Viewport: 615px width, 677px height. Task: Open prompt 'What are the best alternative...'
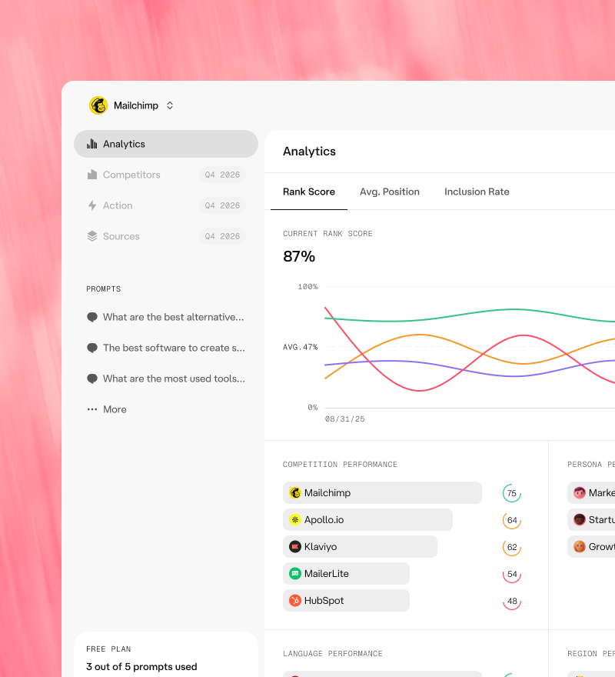pyautogui.click(x=166, y=317)
